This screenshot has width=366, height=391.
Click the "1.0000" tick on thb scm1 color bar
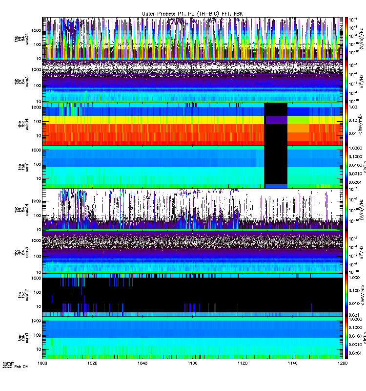[x=355, y=148]
